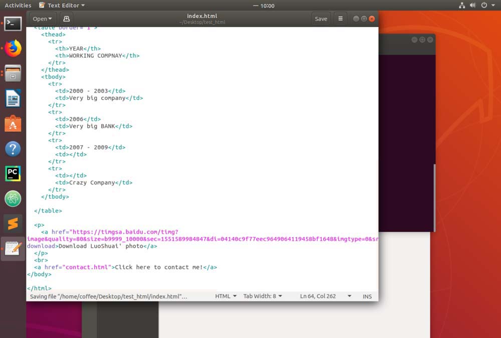Launch LibreOffice Writer from the dock
This screenshot has width=501, height=338.
click(x=13, y=98)
